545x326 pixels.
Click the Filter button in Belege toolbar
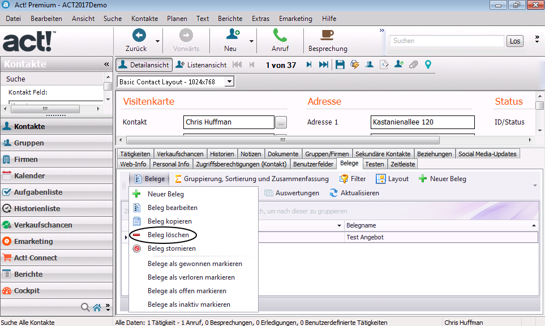point(353,179)
